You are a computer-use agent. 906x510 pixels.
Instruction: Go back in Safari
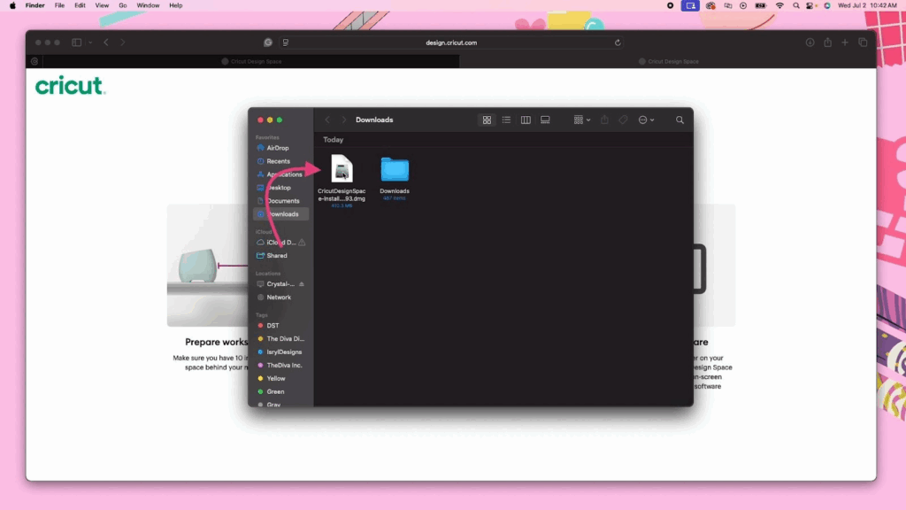106,42
